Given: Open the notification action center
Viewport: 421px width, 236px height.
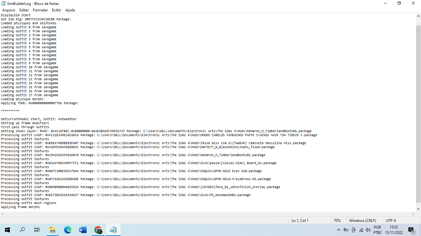Looking at the screenshot, I should click(411, 230).
